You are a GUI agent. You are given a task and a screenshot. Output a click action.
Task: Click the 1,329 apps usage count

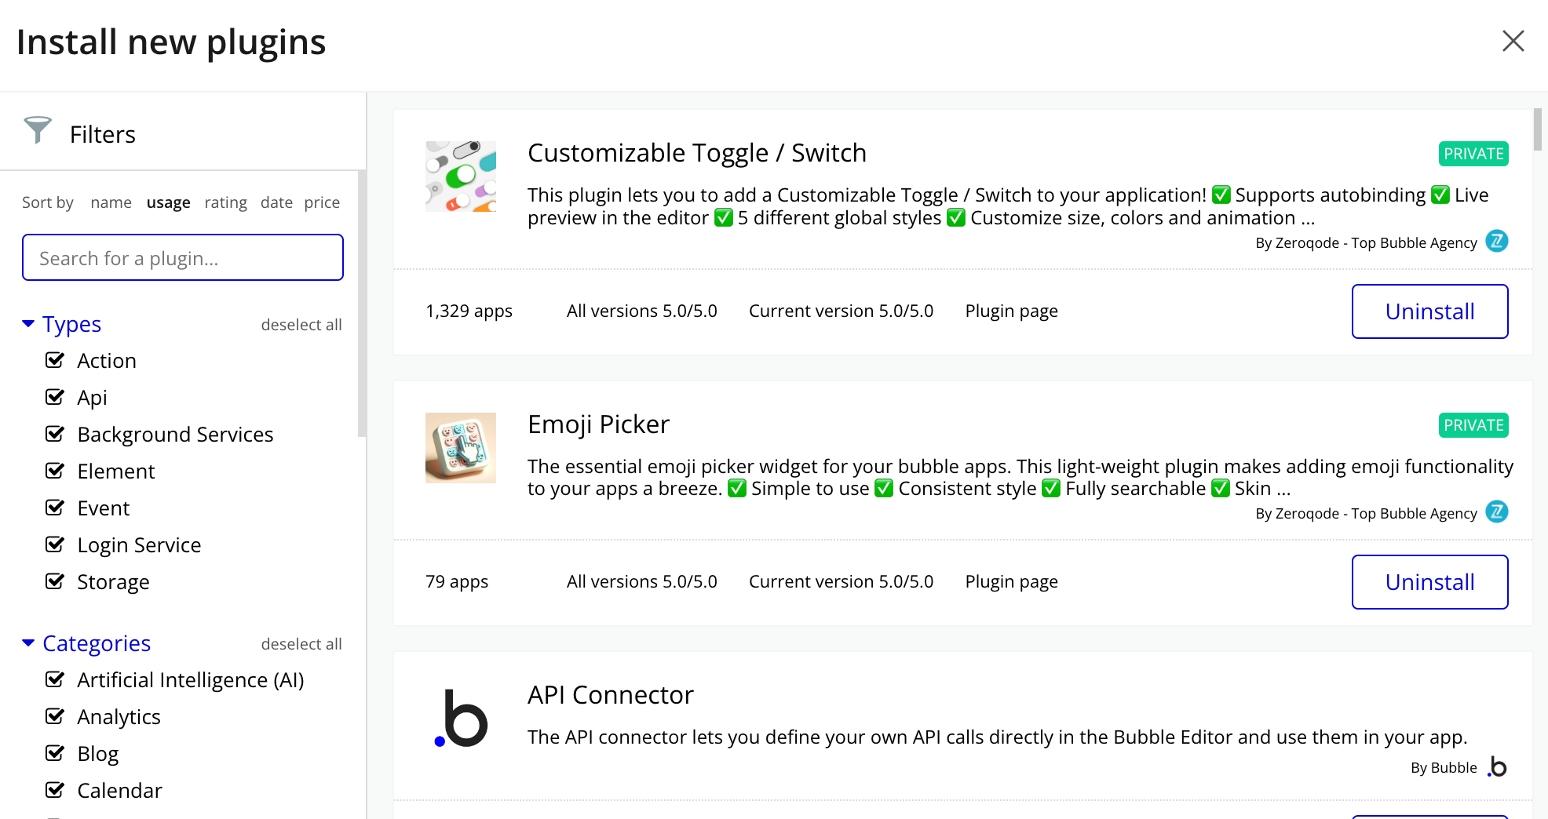469,311
